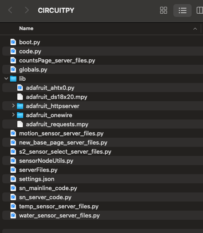Expand the adafruit_httpserver folder

tap(13, 106)
